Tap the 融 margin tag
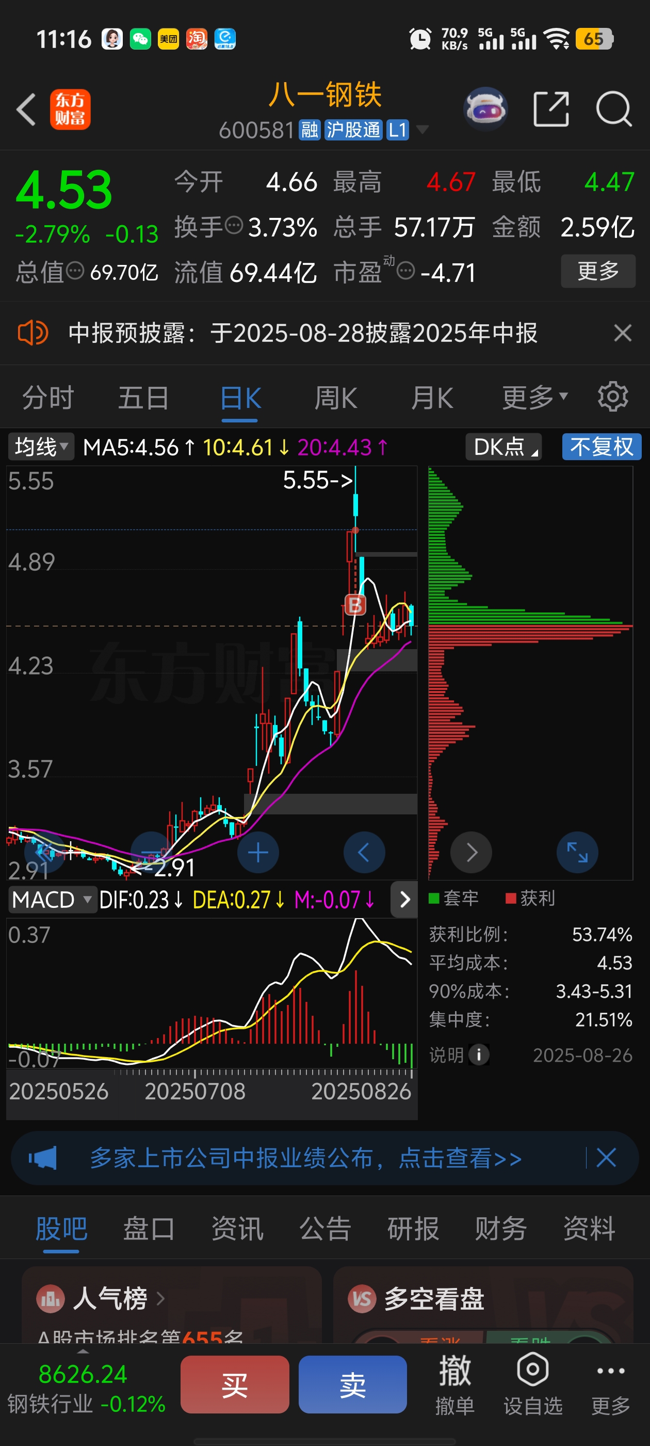The width and height of the screenshot is (650, 1446). coord(310,130)
